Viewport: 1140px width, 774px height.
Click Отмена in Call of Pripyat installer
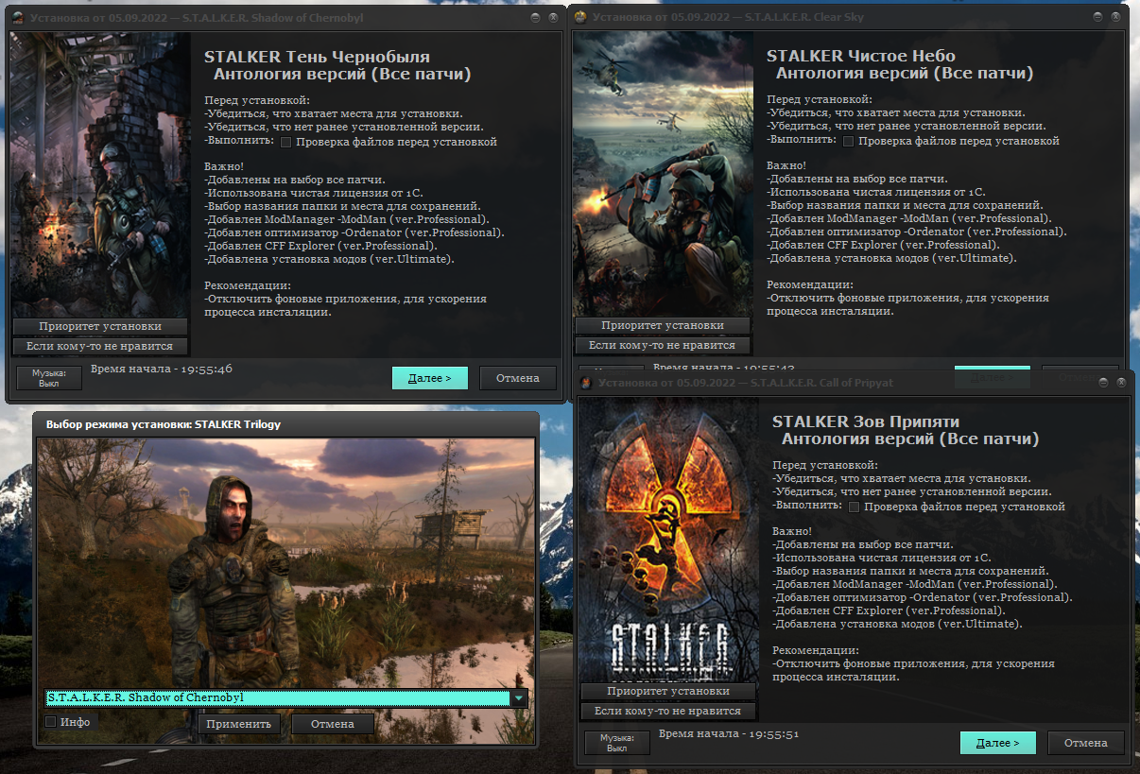1086,743
